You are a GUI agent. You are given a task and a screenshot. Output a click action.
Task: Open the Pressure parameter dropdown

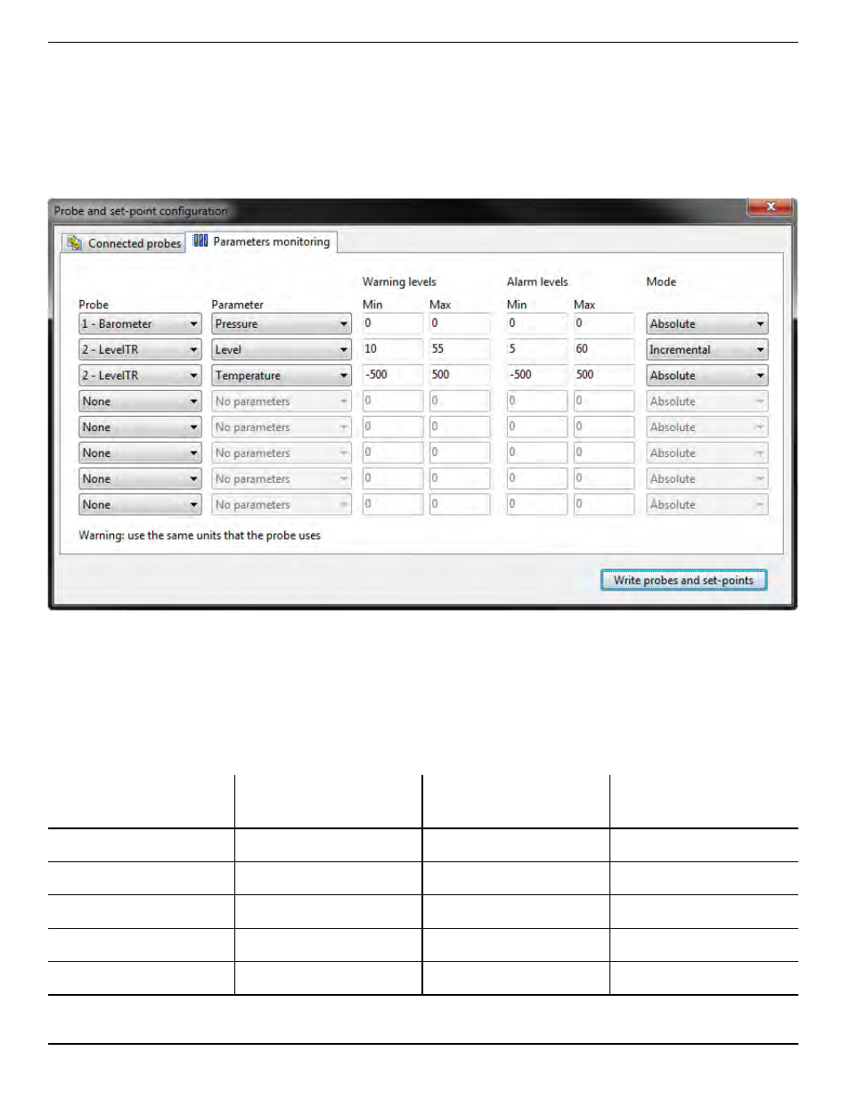coord(282,324)
